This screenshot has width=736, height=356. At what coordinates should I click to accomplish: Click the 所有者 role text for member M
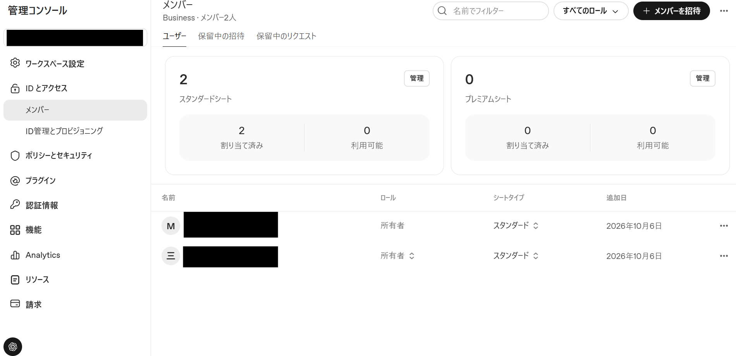392,226
